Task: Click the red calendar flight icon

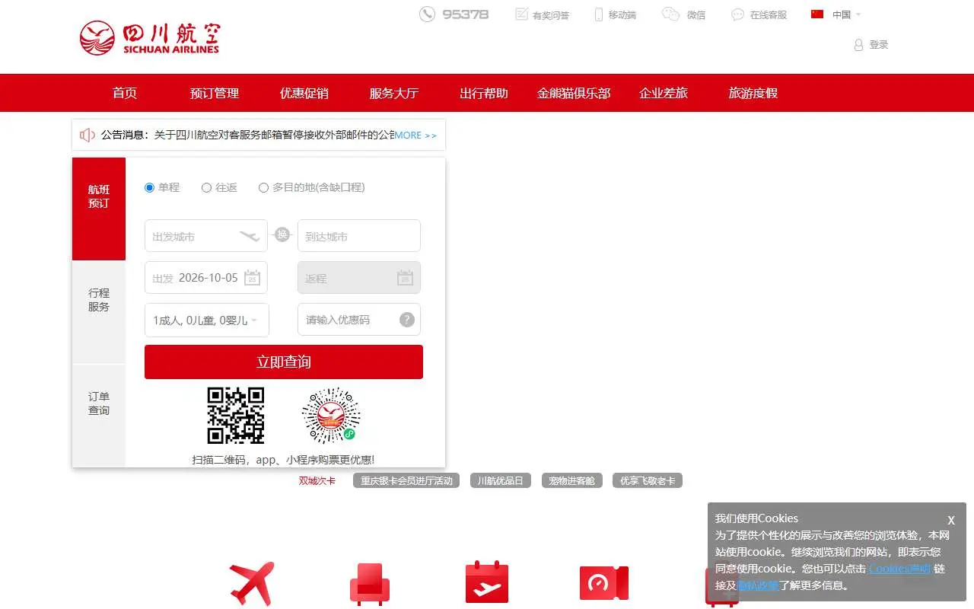Action: (x=487, y=582)
